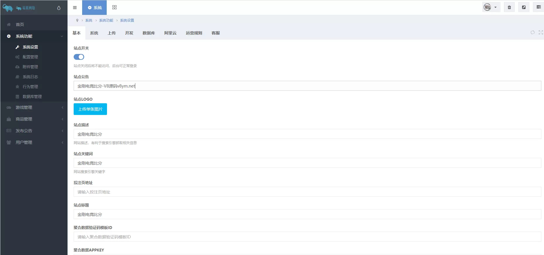The image size is (544, 255).
Task: Click the refresh icon above the form
Action: [533, 32]
